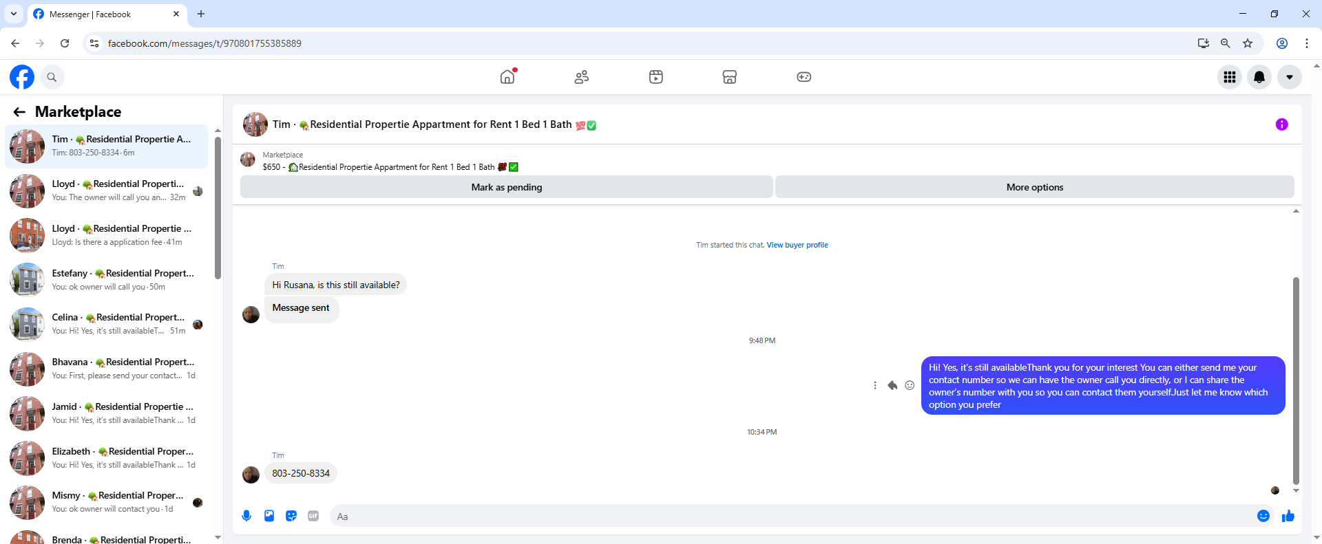Open the Gaming controller icon
The height and width of the screenshot is (544, 1322).
coord(804,77)
